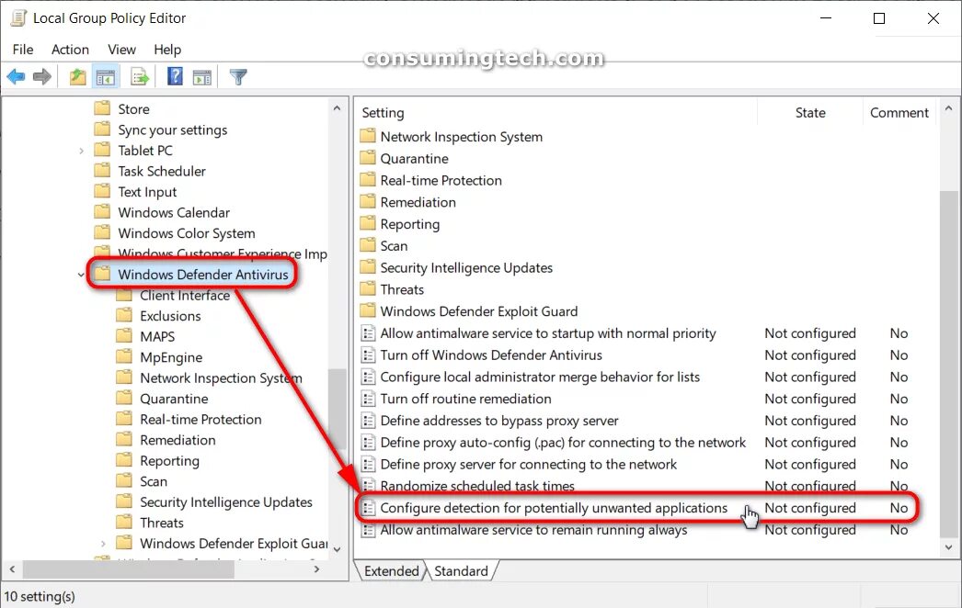Image resolution: width=962 pixels, height=608 pixels.
Task: Select Define proxy server for connecting policy
Action: click(x=528, y=465)
